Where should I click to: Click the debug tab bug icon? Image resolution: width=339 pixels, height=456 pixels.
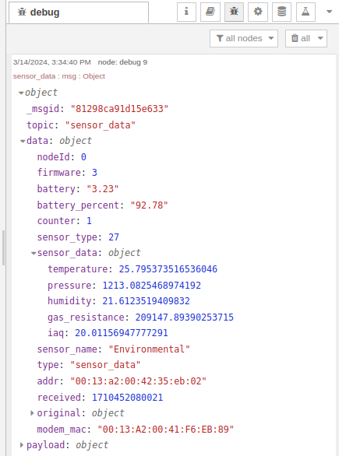tap(22, 12)
